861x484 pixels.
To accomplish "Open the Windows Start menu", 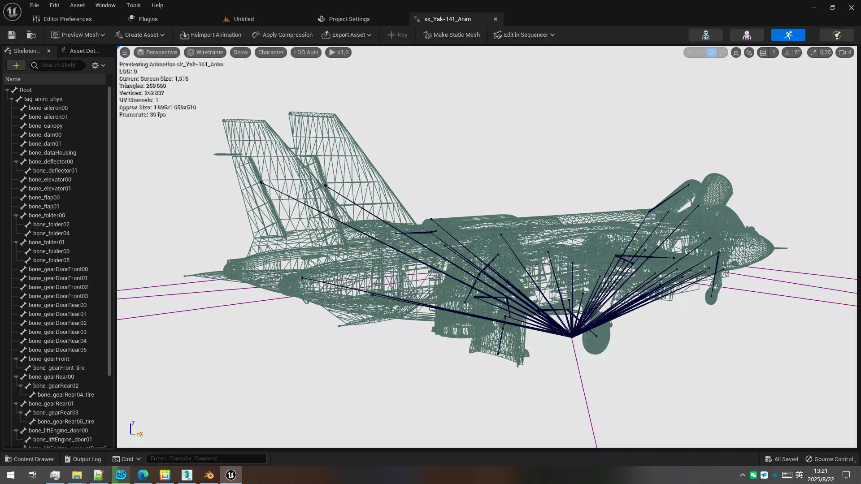I will coord(11,475).
